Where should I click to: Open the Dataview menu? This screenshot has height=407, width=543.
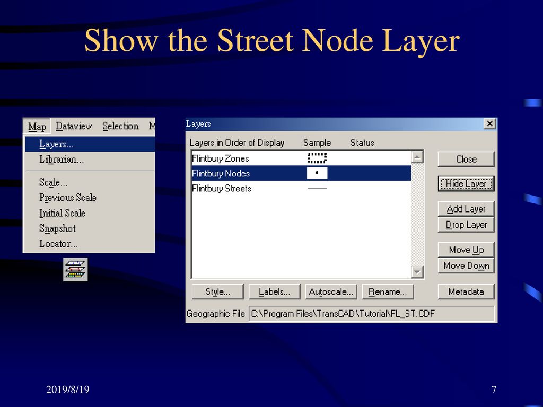click(x=74, y=126)
